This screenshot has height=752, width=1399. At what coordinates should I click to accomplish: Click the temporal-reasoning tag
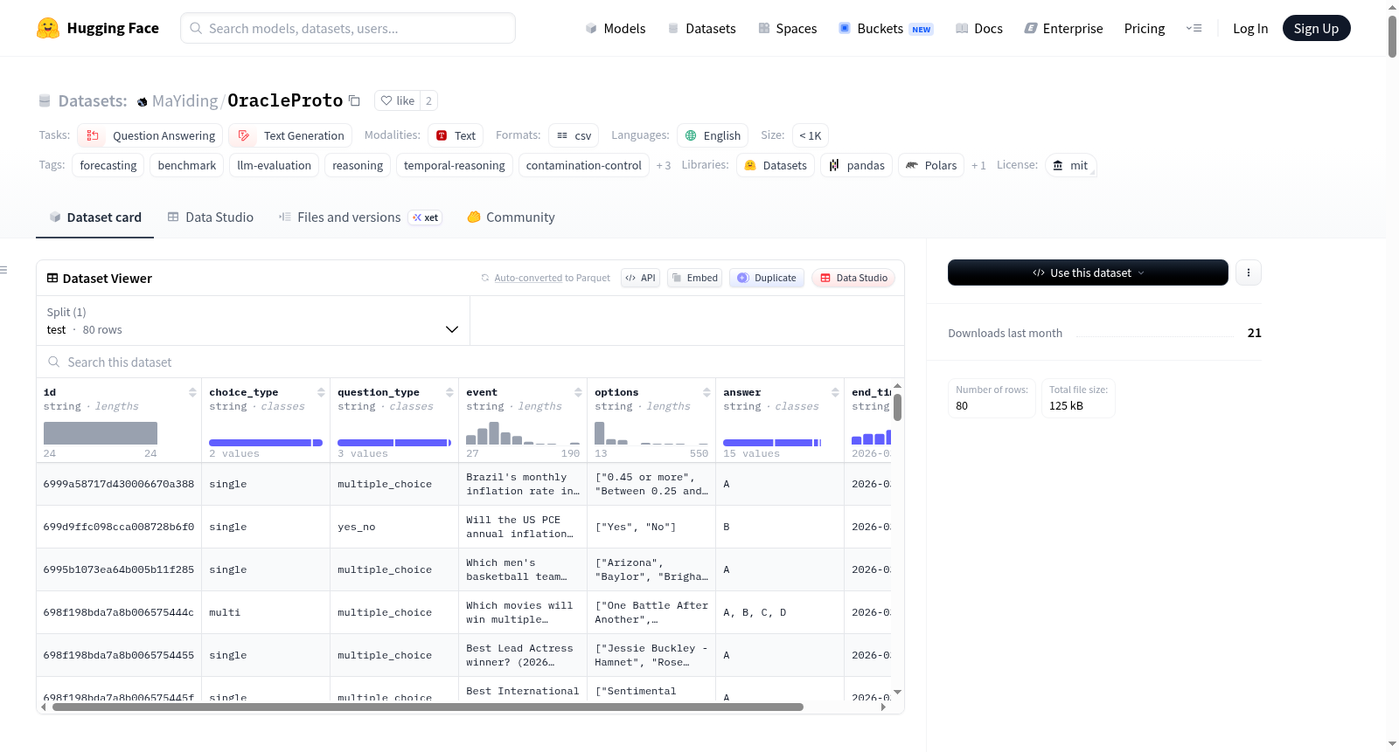pos(454,165)
